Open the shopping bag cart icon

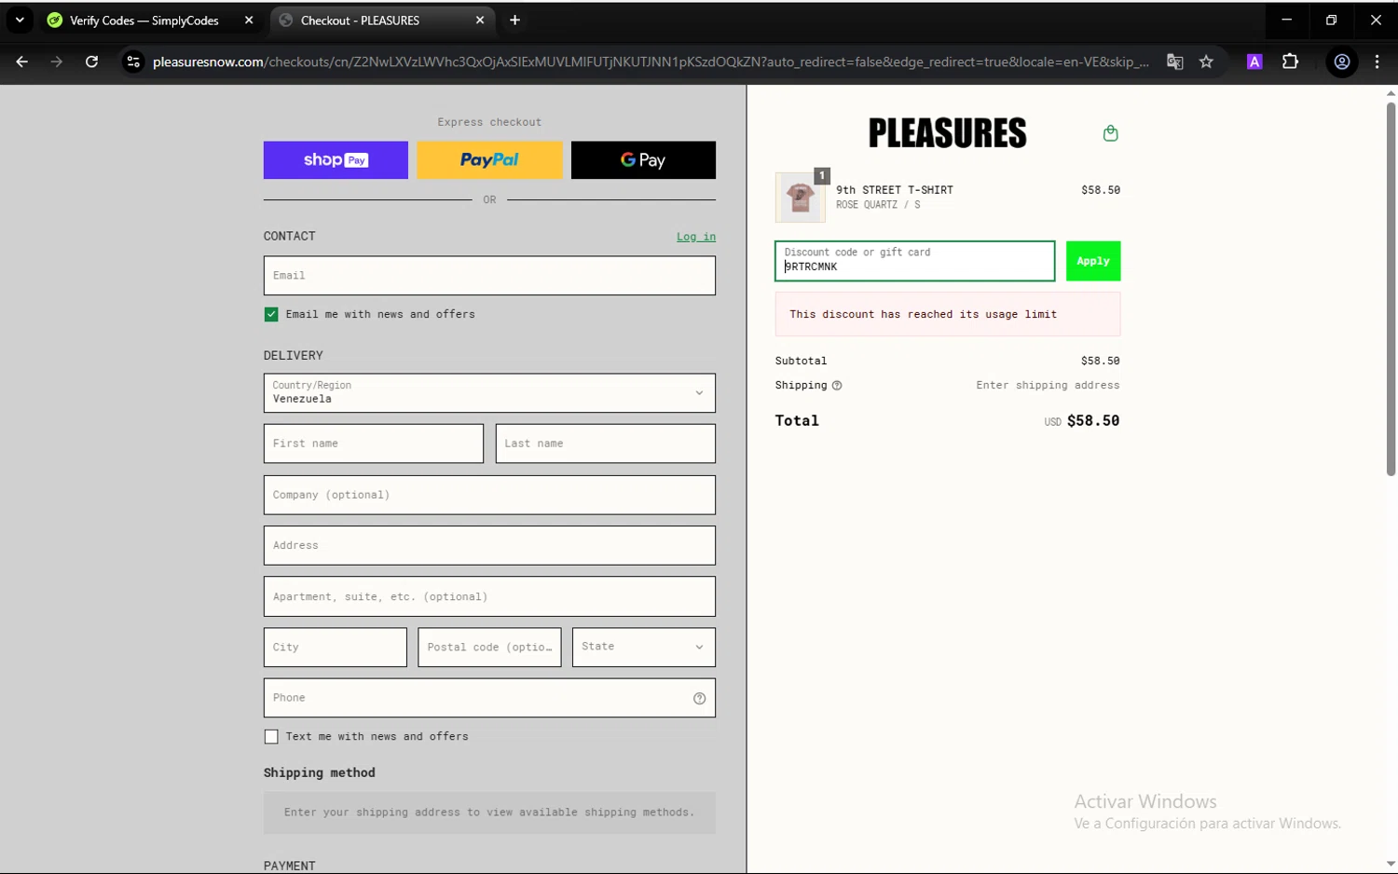click(1110, 133)
